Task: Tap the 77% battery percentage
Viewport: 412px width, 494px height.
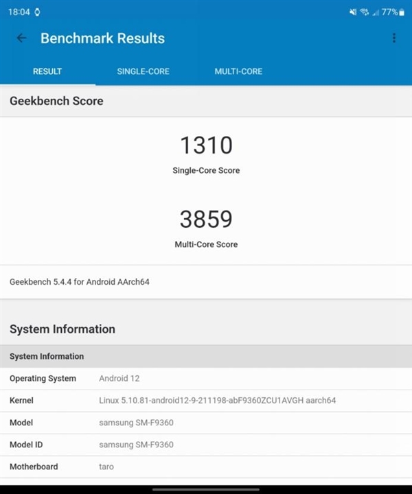Action: pos(389,12)
